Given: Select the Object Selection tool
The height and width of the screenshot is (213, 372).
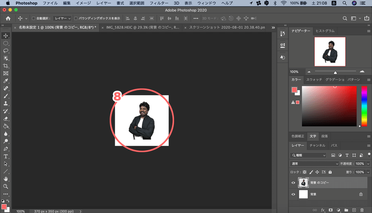Looking at the screenshot, I should (x=6, y=58).
